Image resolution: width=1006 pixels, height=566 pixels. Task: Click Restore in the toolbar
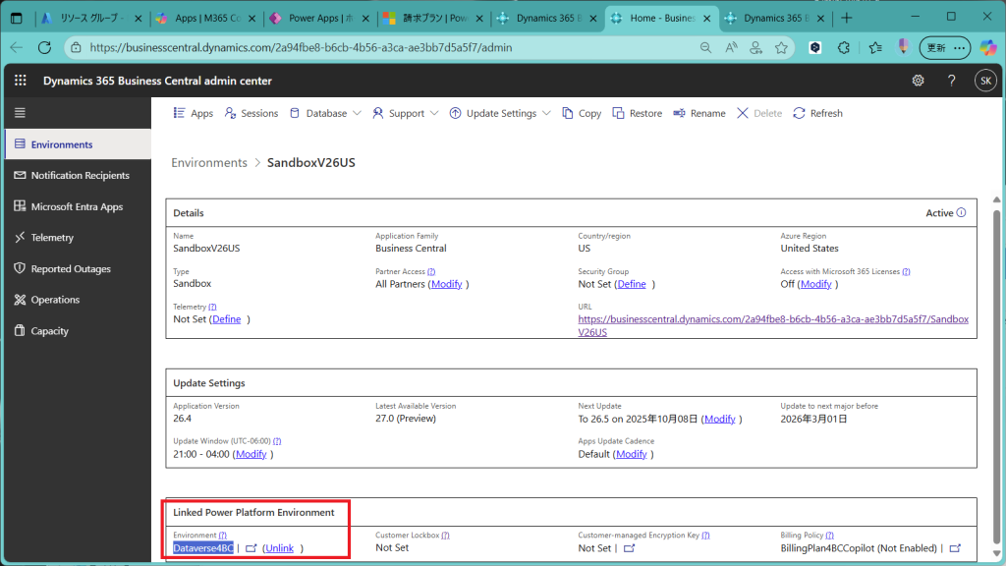637,113
